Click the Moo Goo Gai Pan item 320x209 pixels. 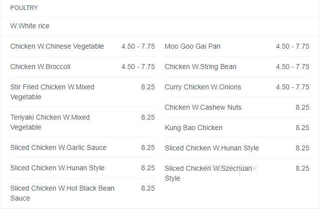[x=193, y=46]
